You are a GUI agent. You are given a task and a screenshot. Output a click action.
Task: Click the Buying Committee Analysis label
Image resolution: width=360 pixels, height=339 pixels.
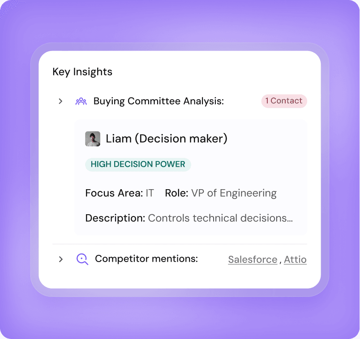pyautogui.click(x=159, y=101)
